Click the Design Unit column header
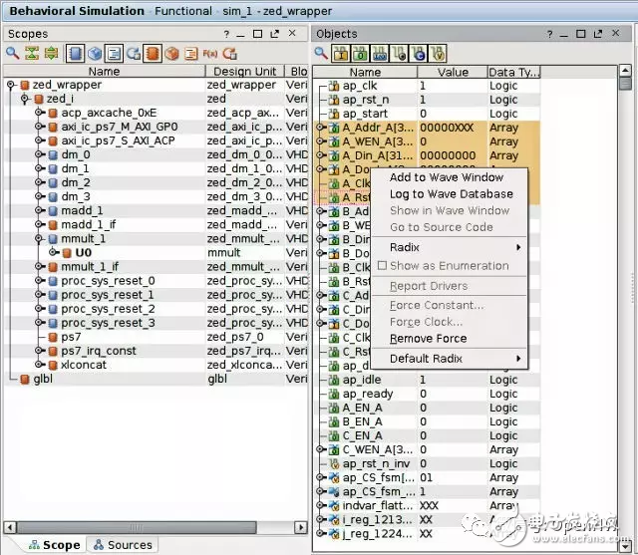This screenshot has width=638, height=555. pos(245,72)
